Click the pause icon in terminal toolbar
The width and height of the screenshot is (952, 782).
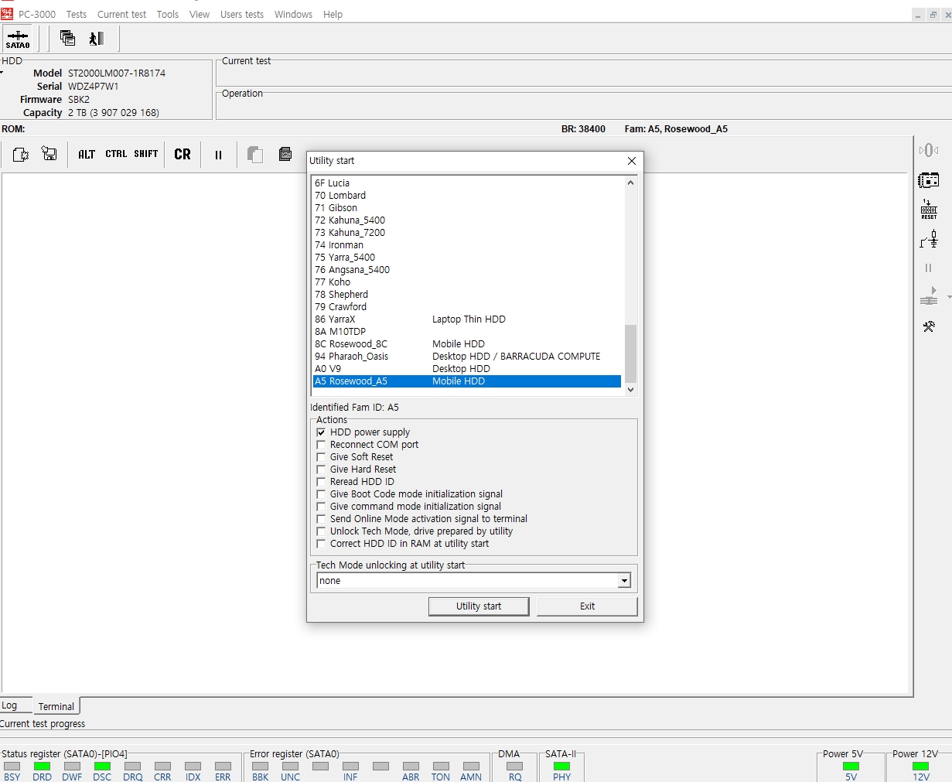click(218, 155)
